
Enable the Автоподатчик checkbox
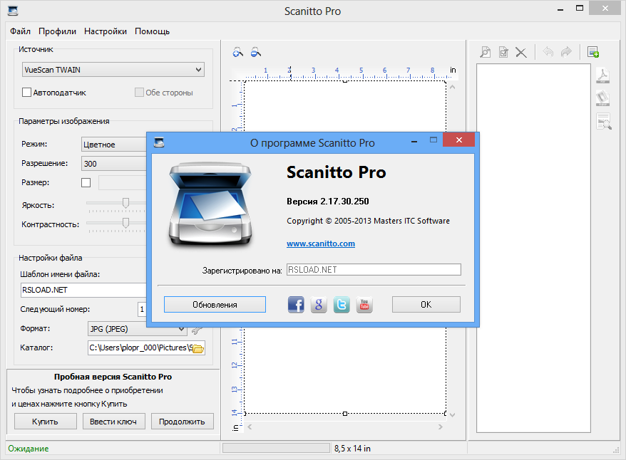(27, 93)
